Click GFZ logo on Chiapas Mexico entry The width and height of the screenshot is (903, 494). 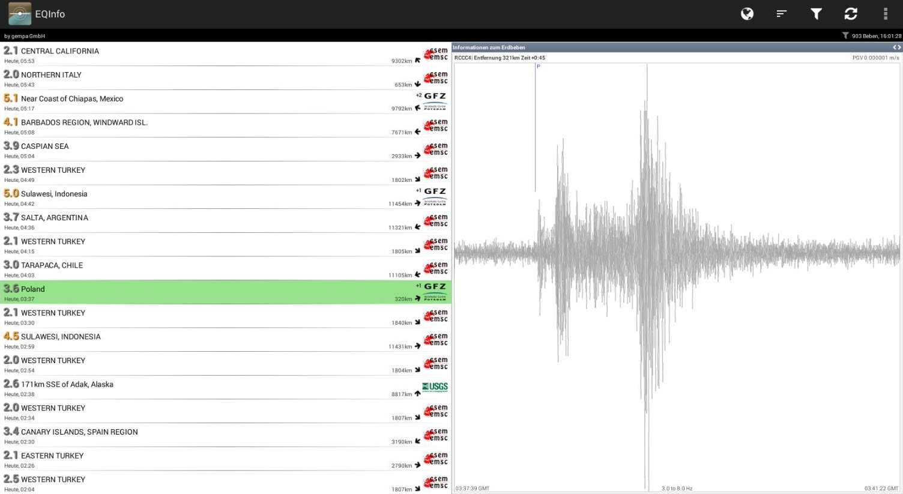[x=435, y=101]
